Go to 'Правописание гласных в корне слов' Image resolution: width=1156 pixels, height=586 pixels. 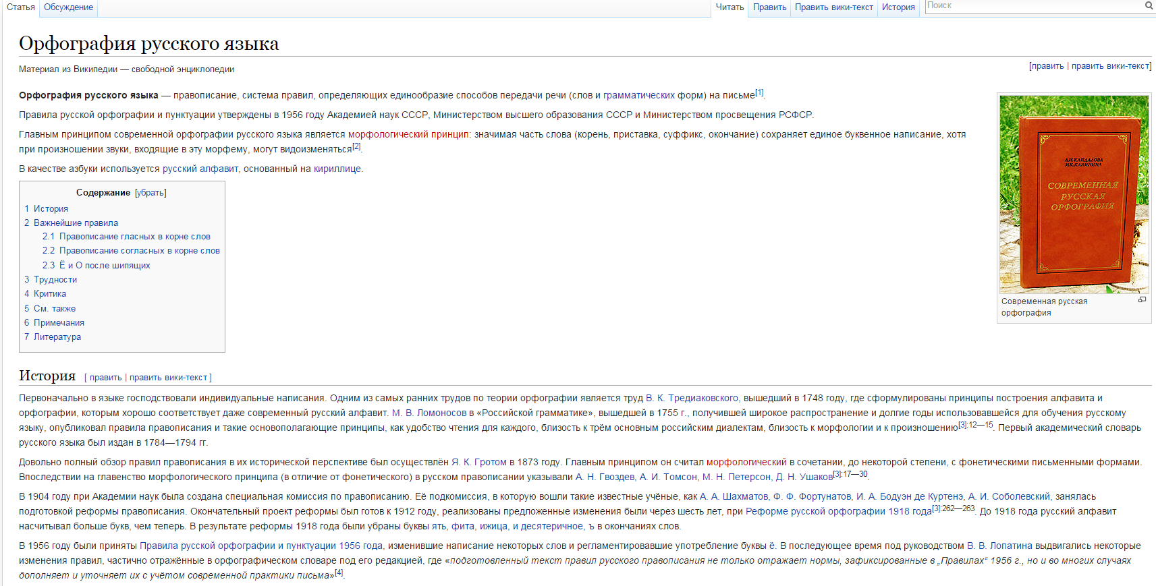[134, 237]
